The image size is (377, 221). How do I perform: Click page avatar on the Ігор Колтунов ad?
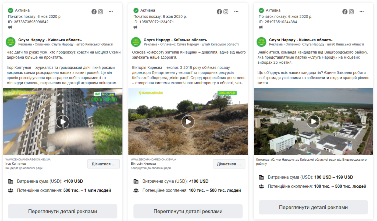[10, 42]
